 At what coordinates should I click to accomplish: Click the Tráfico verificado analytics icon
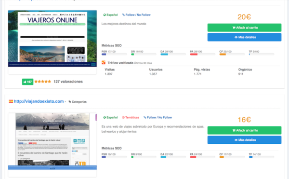[x=104, y=63]
